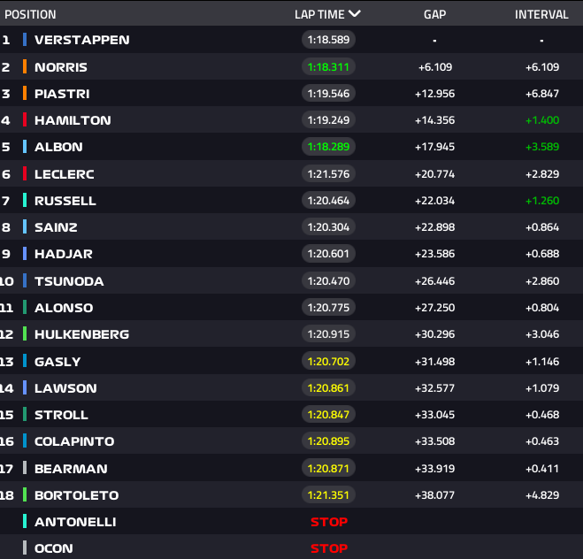This screenshot has height=559, width=583.
Task: Click Albon's 1:18.289 lap time badge
Action: click(328, 147)
